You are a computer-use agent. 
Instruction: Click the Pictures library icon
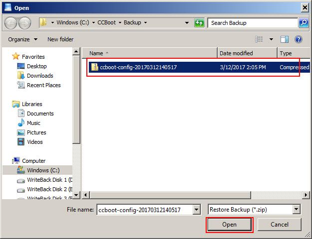pos(21,132)
